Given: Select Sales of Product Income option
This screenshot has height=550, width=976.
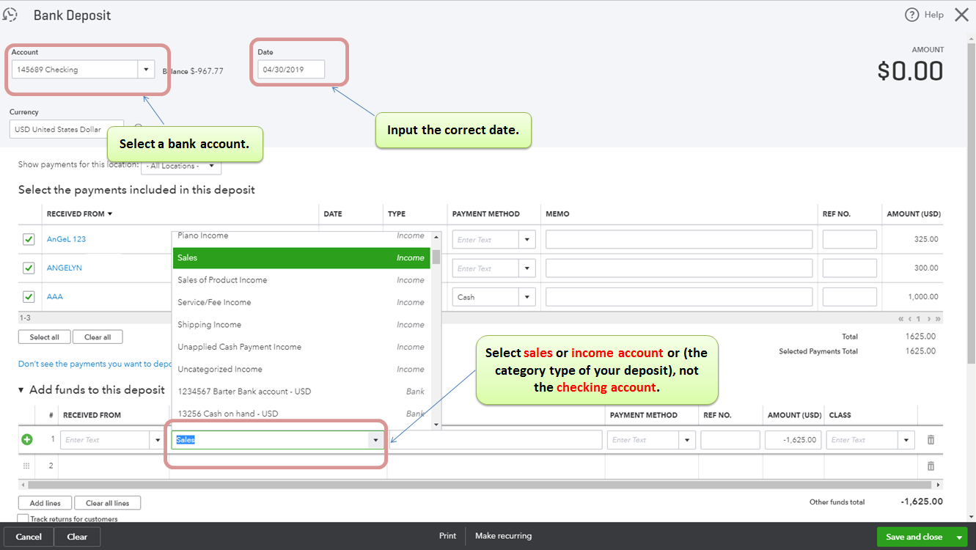Looking at the screenshot, I should pos(301,280).
